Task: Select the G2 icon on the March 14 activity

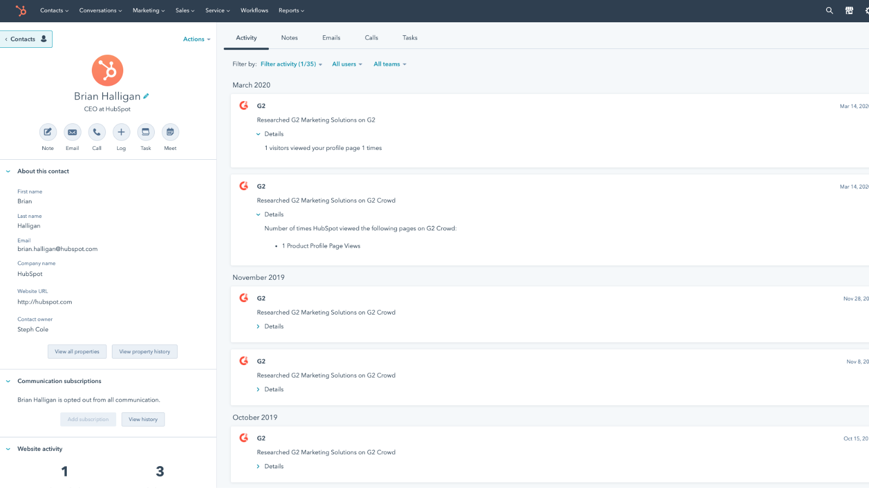Action: click(x=243, y=105)
